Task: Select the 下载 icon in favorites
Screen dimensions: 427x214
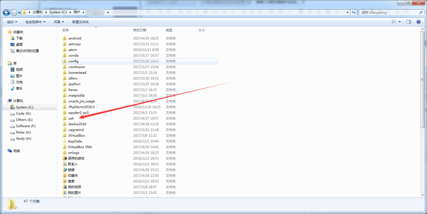Action: coord(13,38)
